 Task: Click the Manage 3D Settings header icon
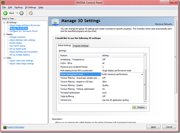point(55,22)
